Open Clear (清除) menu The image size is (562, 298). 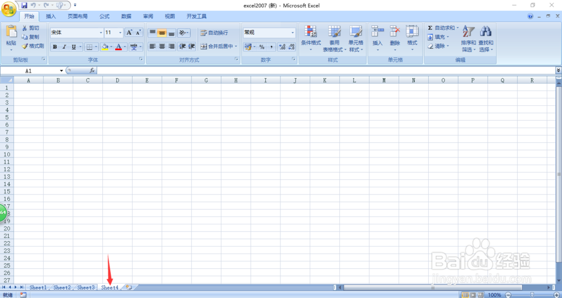click(438, 46)
